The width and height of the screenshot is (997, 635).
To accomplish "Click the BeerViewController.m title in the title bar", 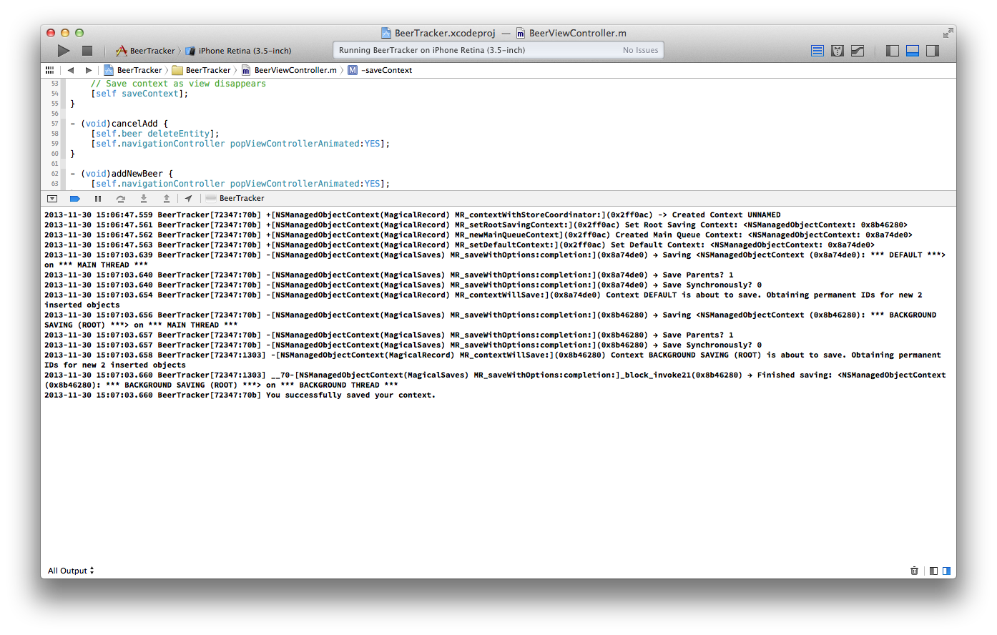I will (571, 33).
